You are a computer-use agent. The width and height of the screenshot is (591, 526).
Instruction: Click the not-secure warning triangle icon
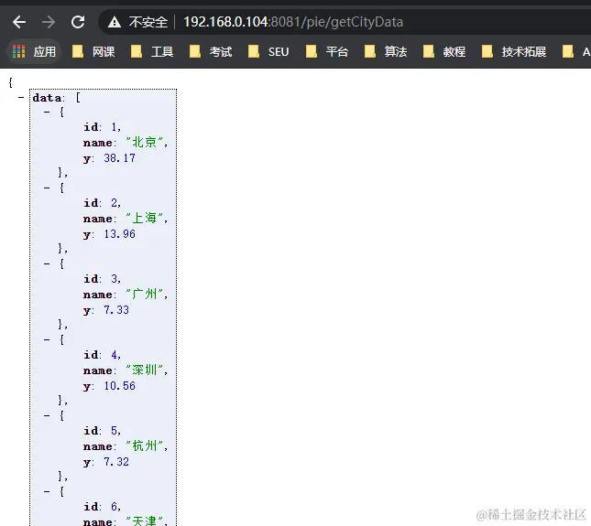(115, 22)
